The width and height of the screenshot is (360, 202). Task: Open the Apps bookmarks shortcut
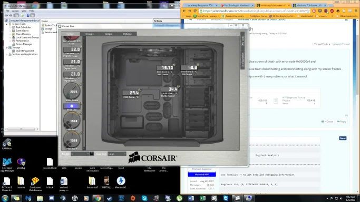coord(187,16)
